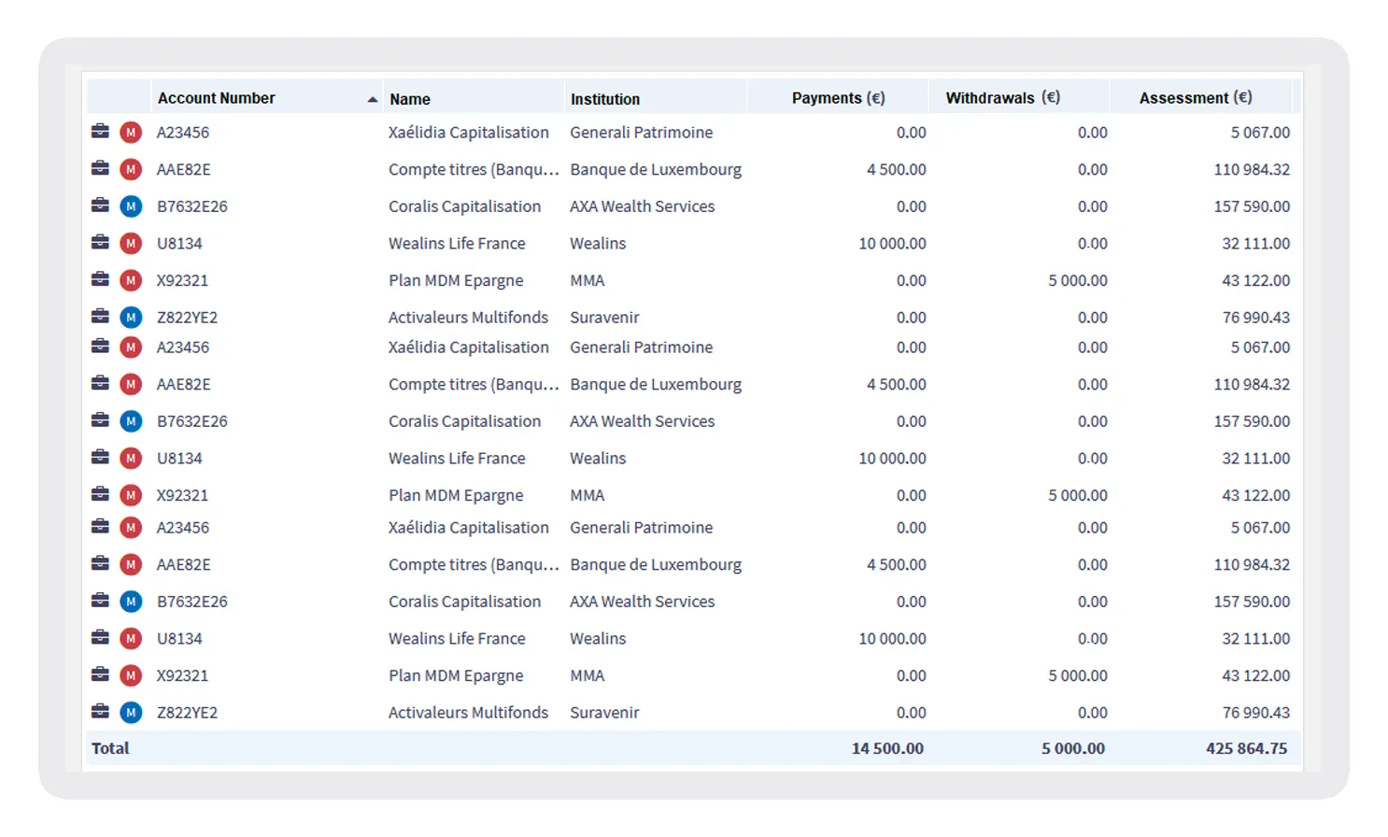Select the red M badge on the bottom AAE82E row

coord(131,564)
